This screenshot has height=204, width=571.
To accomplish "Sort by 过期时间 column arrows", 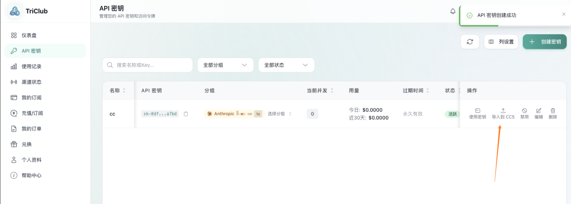I will [428, 91].
